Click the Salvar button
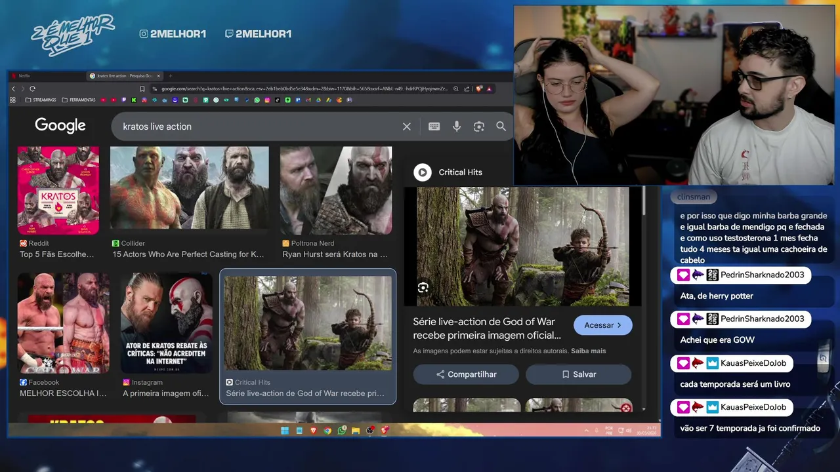This screenshot has width=840, height=472. tap(578, 374)
